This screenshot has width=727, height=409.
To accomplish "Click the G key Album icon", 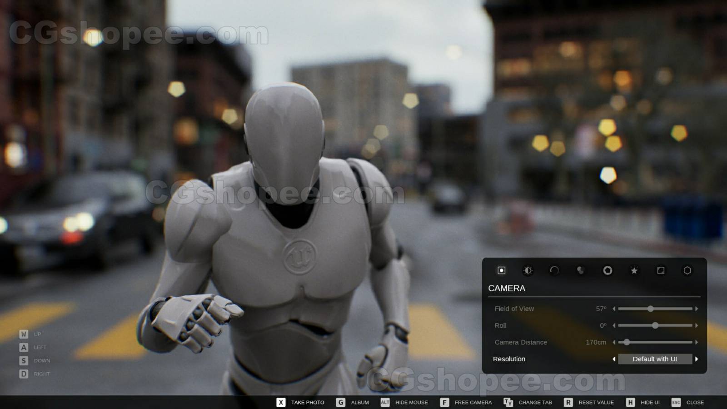I will coord(341,402).
